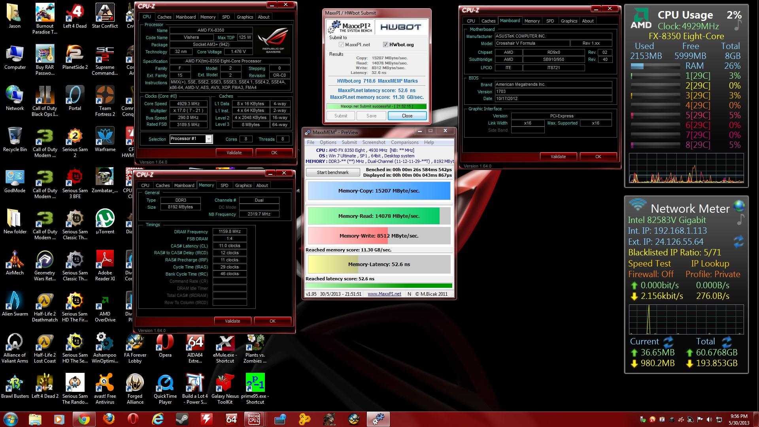
Task: Open the Options menu in MaxxMEM²
Action: (328, 142)
